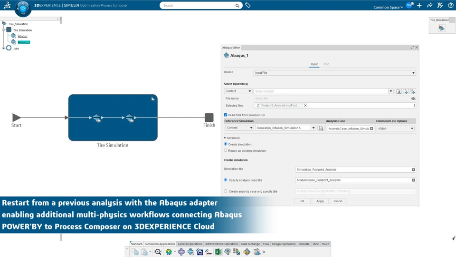Open Simulation Applications toolbar tab

pos(160,244)
